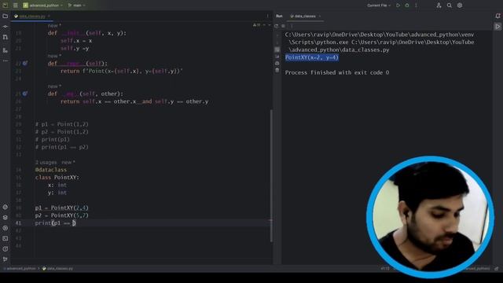503x283 pixels.
Task: Open the main git branch dropdown
Action: point(77,6)
